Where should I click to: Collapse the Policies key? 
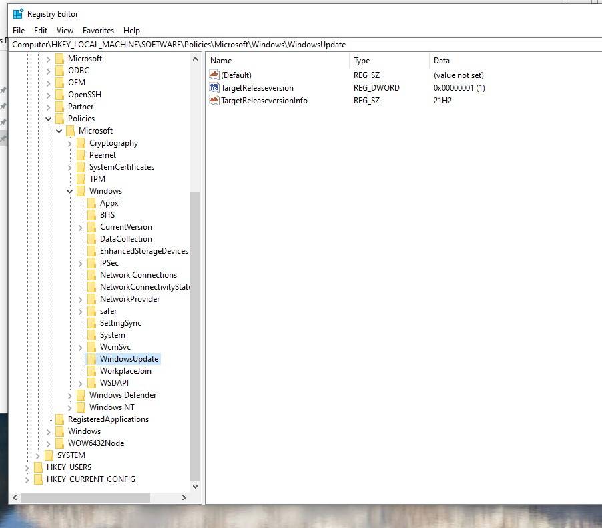48,119
